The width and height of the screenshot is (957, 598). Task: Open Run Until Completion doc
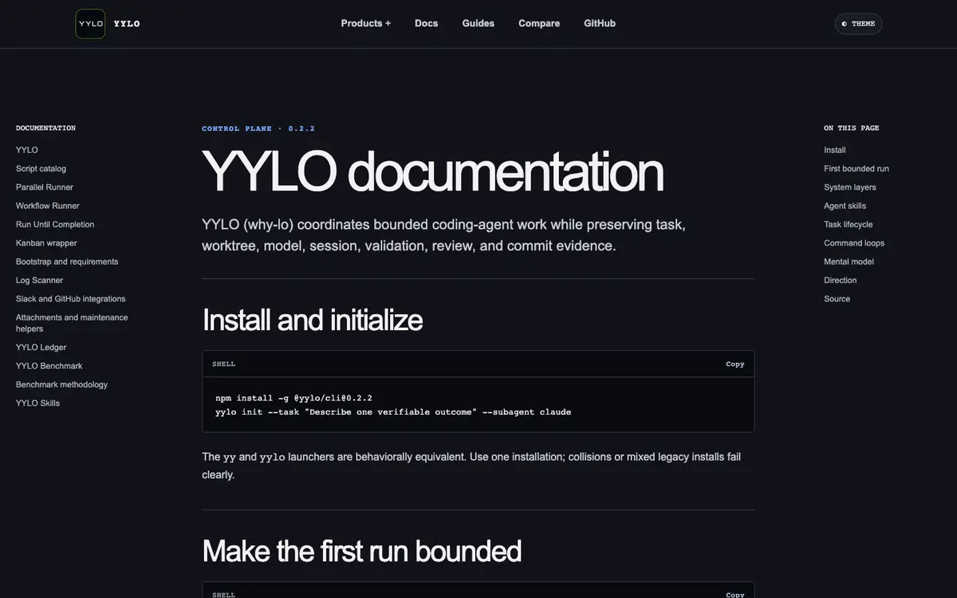55,224
